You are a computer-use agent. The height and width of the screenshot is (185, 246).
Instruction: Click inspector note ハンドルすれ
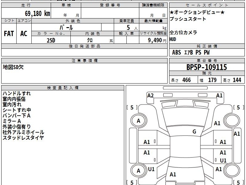(x=17, y=93)
